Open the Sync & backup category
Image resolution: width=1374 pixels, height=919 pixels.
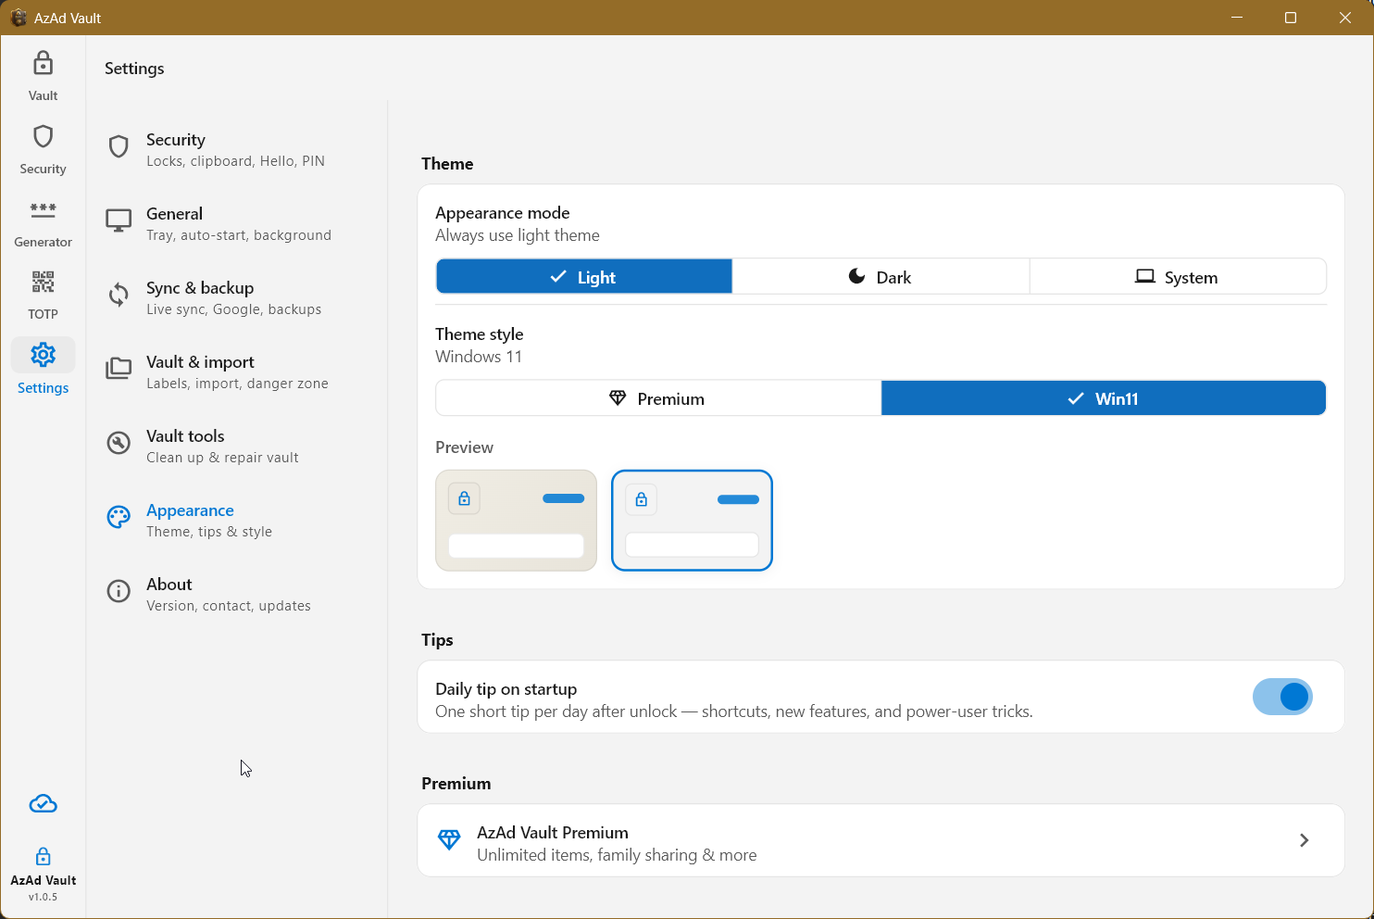pyautogui.click(x=236, y=297)
